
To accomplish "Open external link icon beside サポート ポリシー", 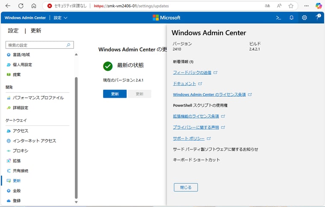I will tap(209, 139).
